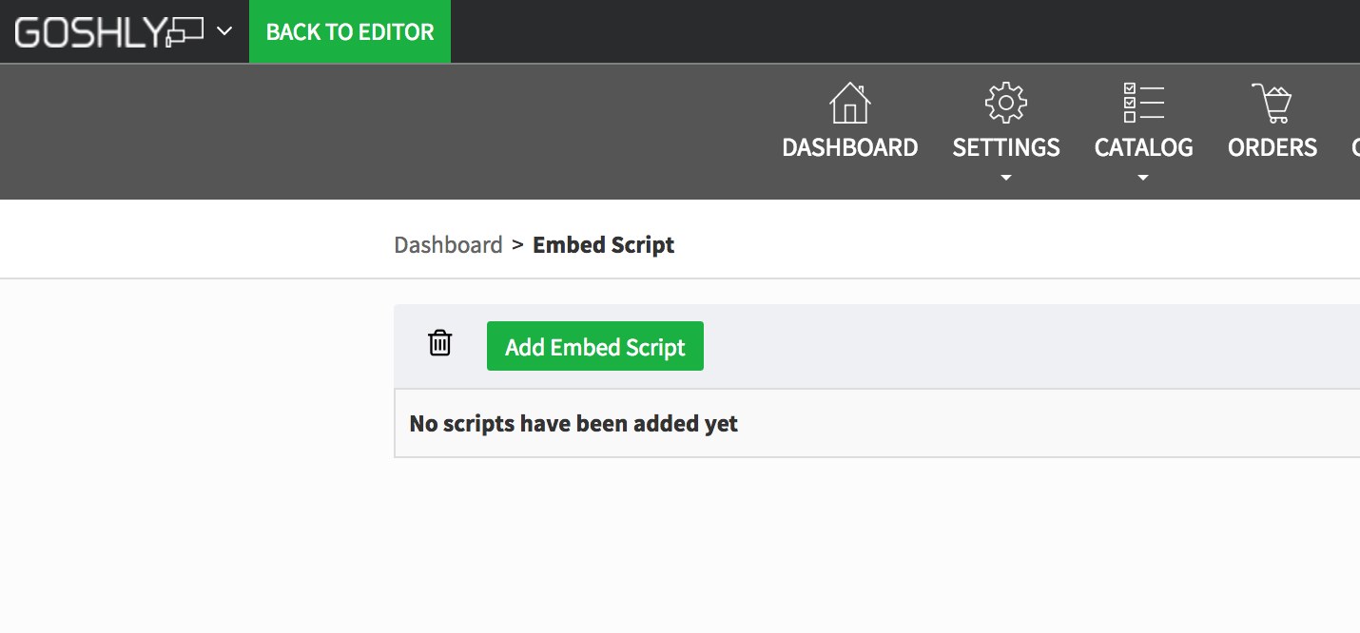Click the Embed Script breadcrumb text
The height and width of the screenshot is (633, 1360).
tap(603, 245)
